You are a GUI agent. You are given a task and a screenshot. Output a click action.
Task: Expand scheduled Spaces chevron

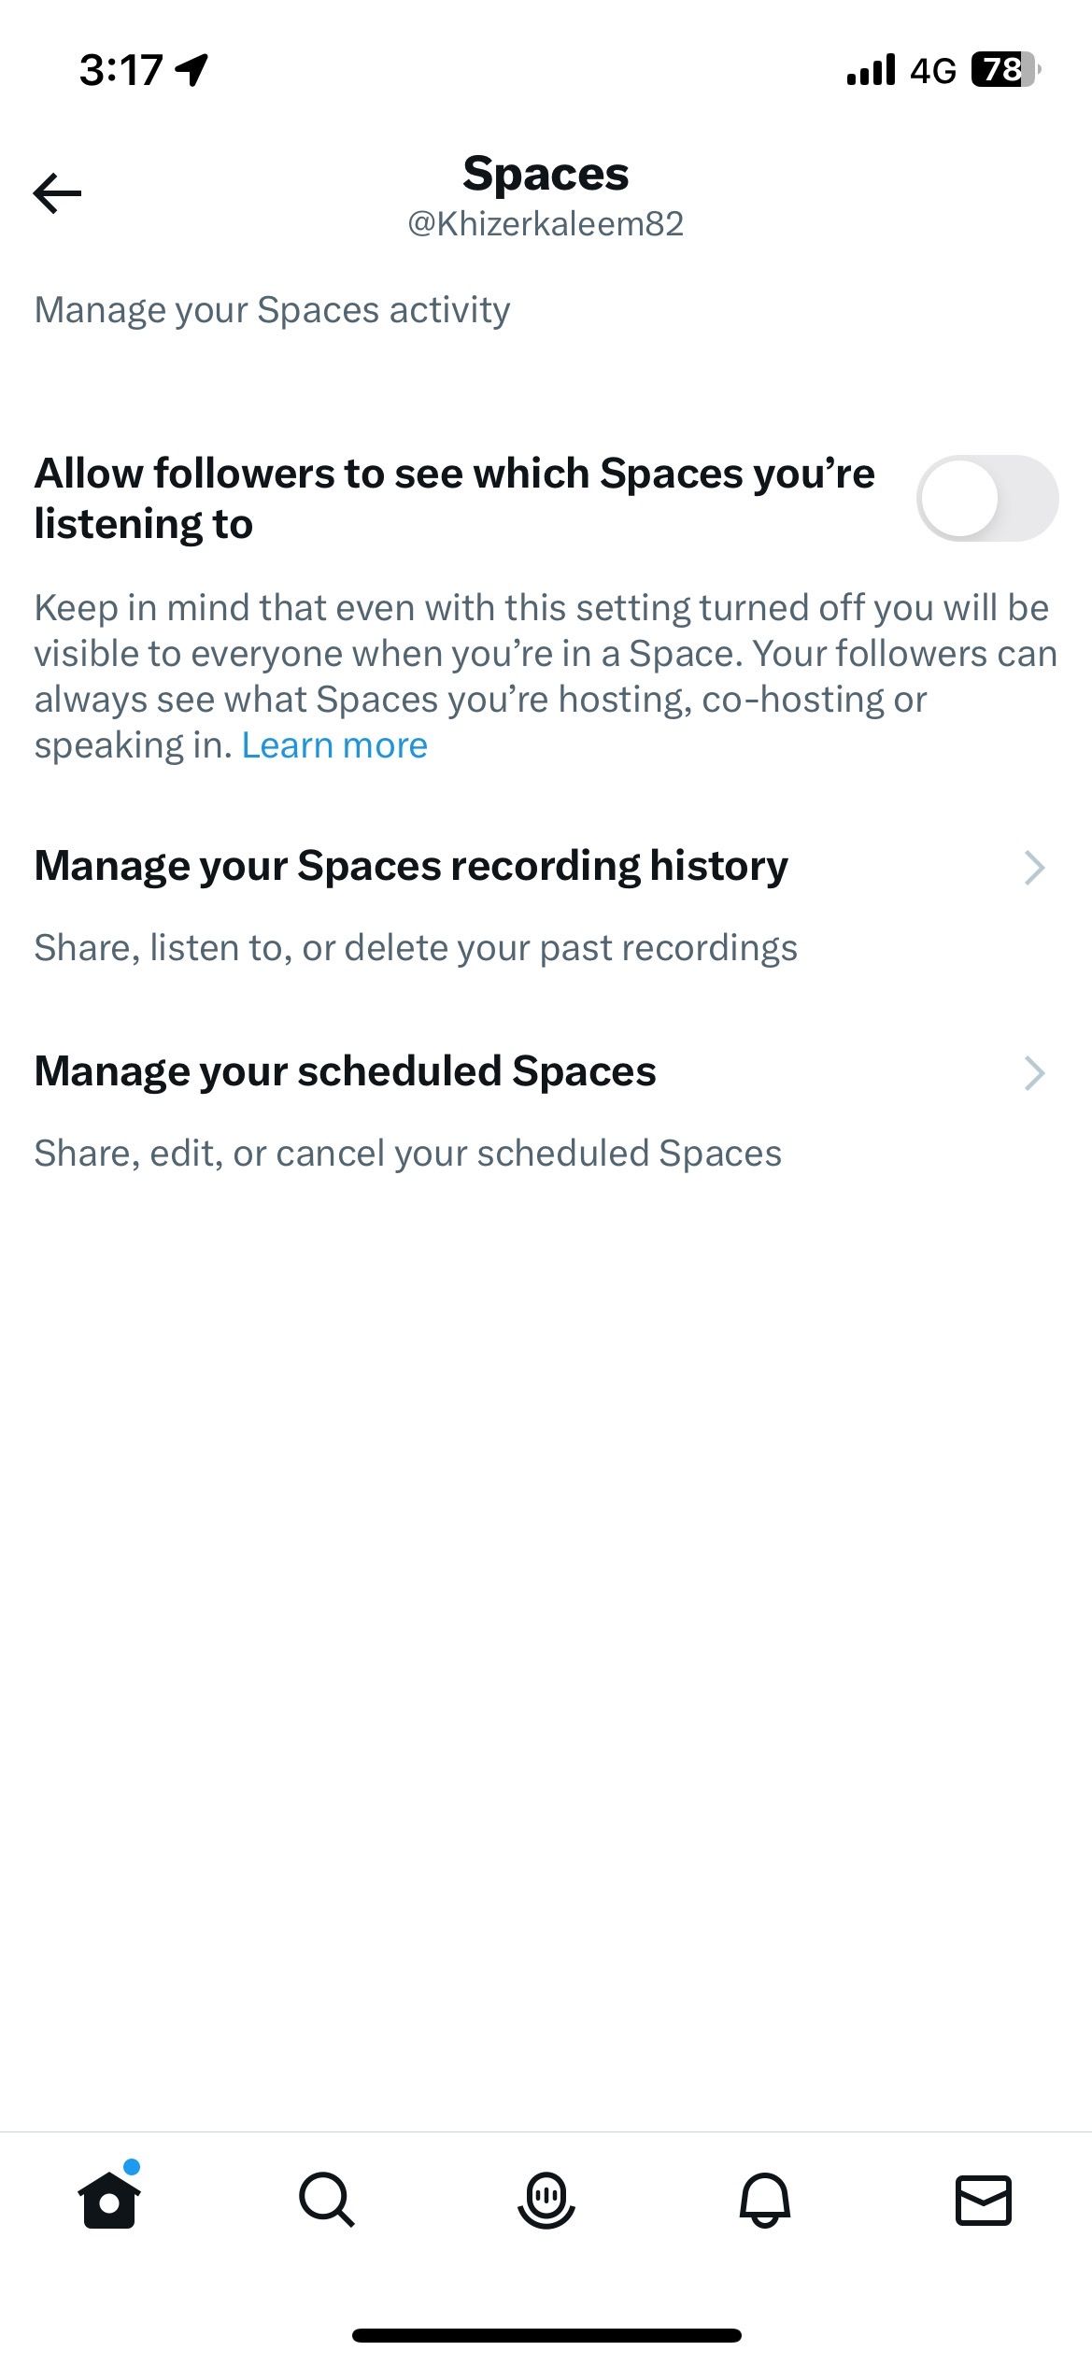1033,1072
